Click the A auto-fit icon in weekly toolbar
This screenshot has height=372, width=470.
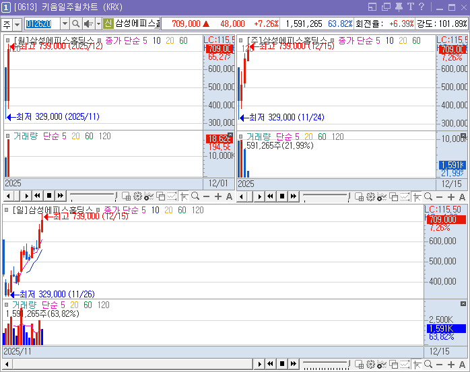(462, 197)
